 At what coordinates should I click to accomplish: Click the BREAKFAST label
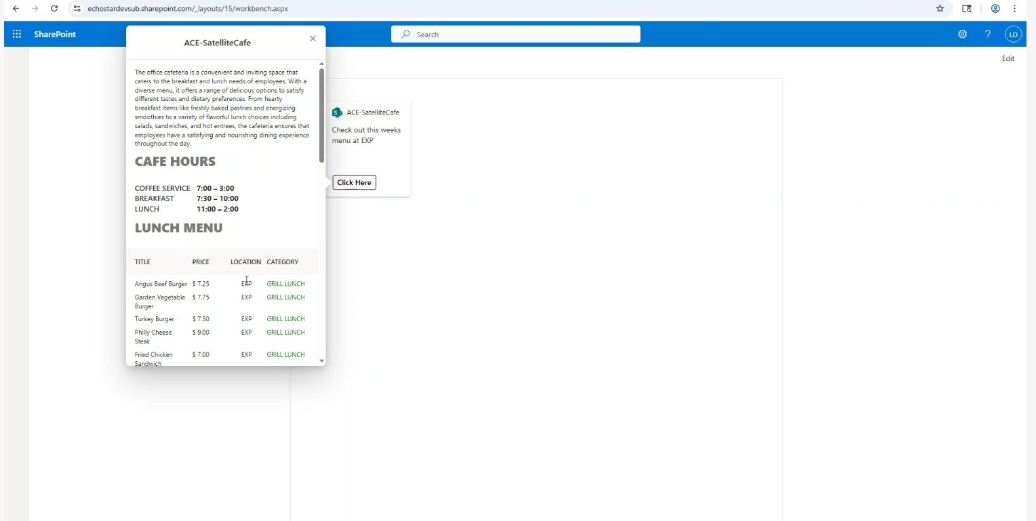154,199
